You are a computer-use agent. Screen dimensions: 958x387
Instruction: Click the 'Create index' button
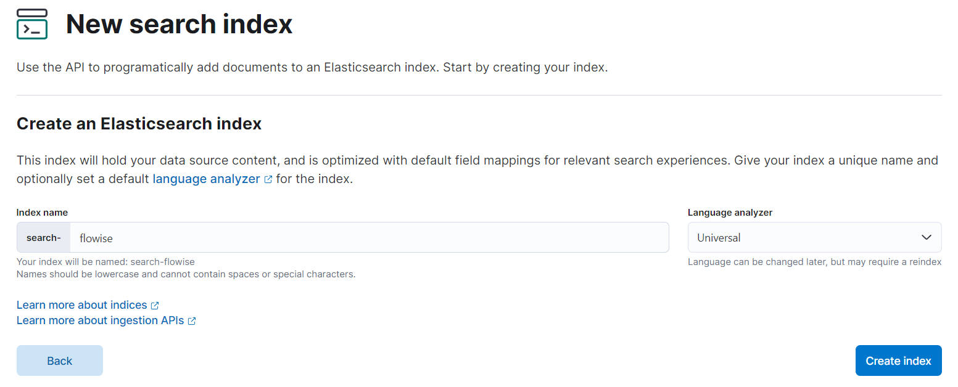coord(898,361)
